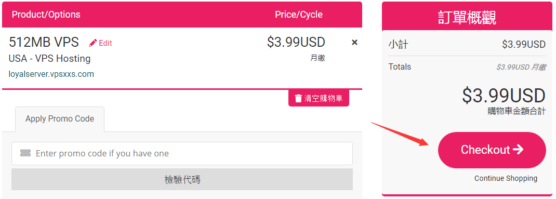Click the right arrow icon inside Checkout
Screen dimensions: 556x199
(x=518, y=150)
